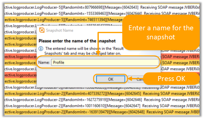Click the blue info icon in dialog

41,49
